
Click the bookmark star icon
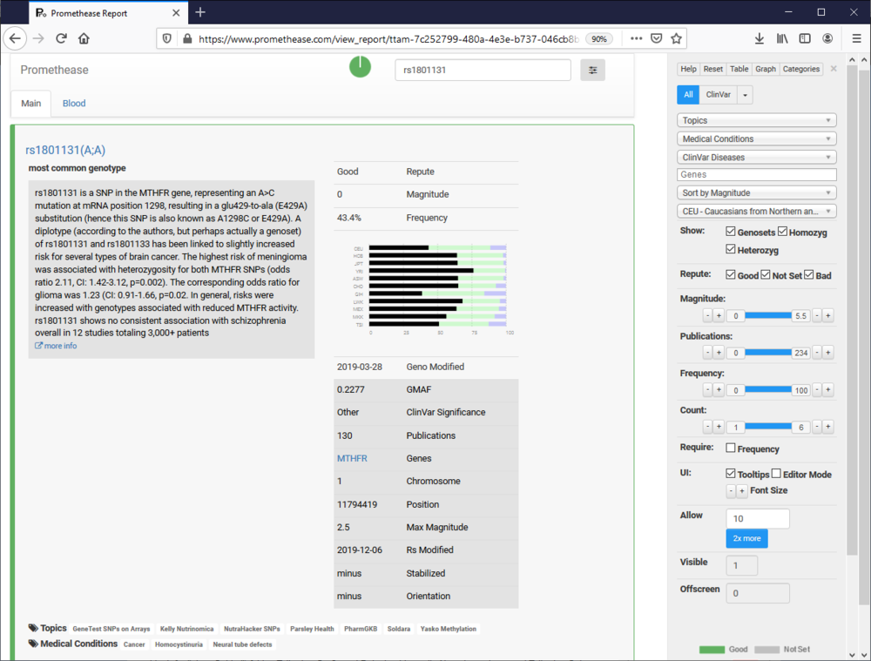click(x=677, y=38)
